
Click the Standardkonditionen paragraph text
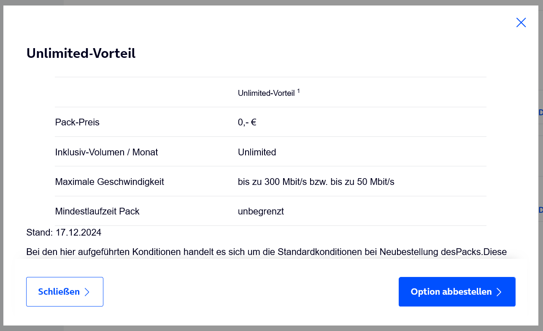[x=266, y=252]
